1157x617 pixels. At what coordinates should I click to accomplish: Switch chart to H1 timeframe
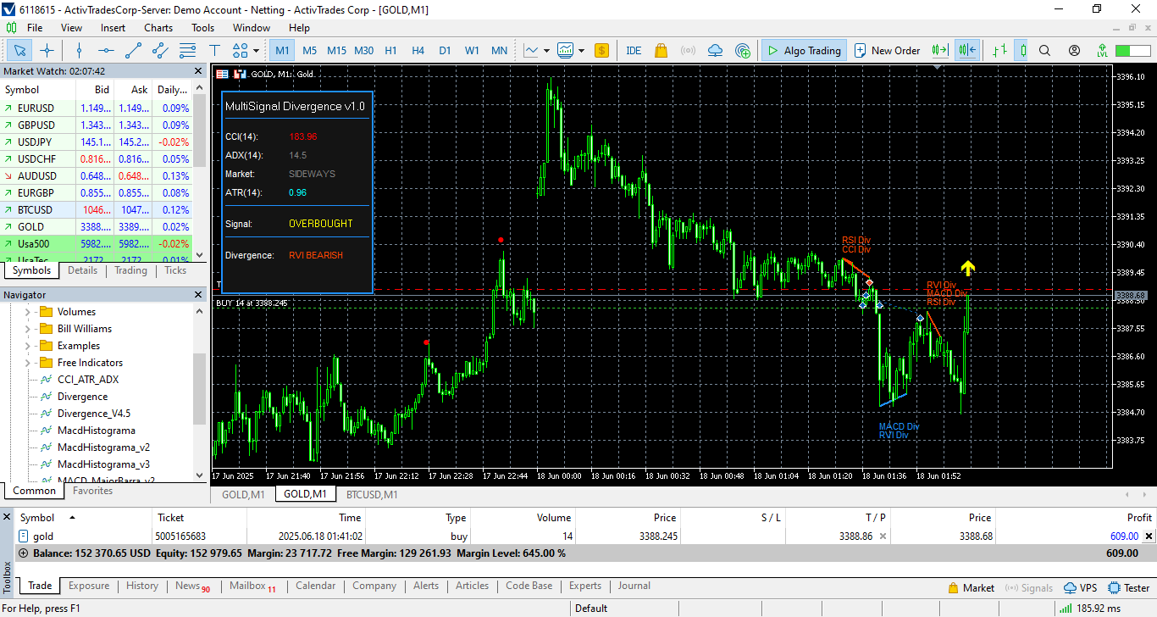[390, 50]
